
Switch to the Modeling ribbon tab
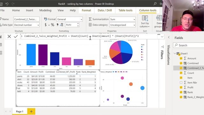[45, 10]
